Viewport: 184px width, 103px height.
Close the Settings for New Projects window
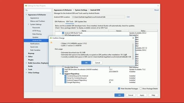pos(158,6)
